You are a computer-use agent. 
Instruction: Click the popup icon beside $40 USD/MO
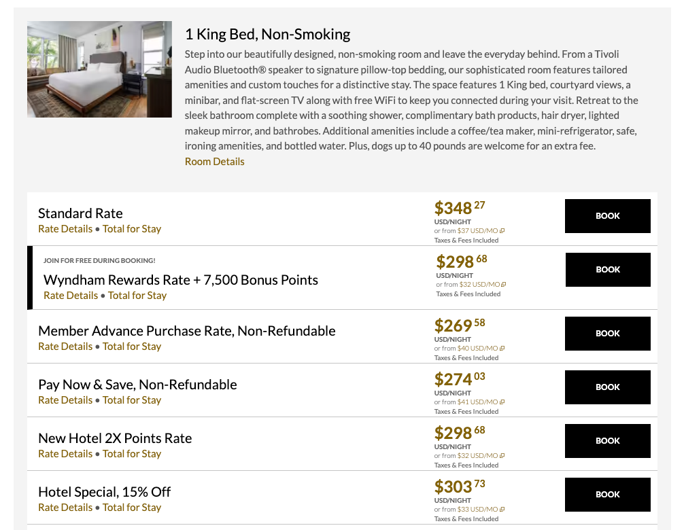point(502,349)
